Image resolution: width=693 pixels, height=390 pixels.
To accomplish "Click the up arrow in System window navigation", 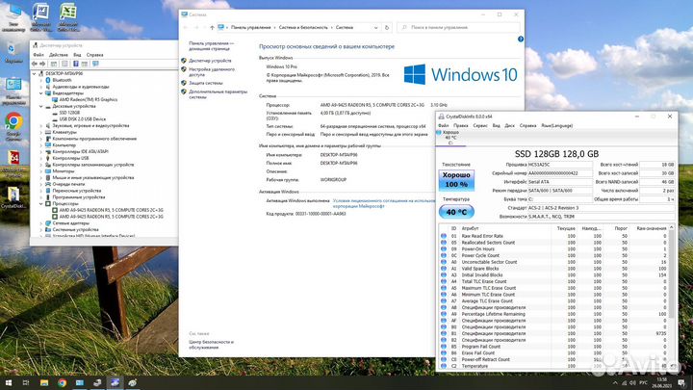I will coord(212,27).
